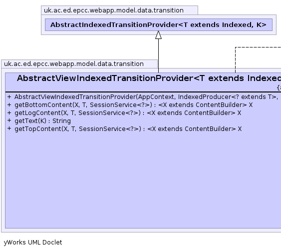Select the getTopContent method entry
This screenshot has height=251, width=281.
[128, 129]
